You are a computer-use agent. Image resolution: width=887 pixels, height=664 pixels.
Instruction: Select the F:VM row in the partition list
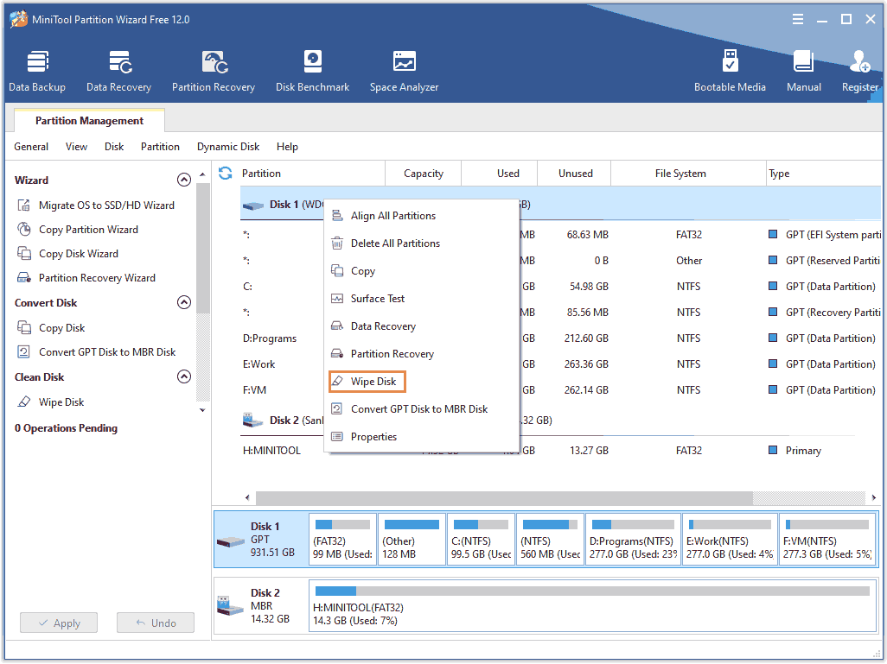[x=561, y=390]
